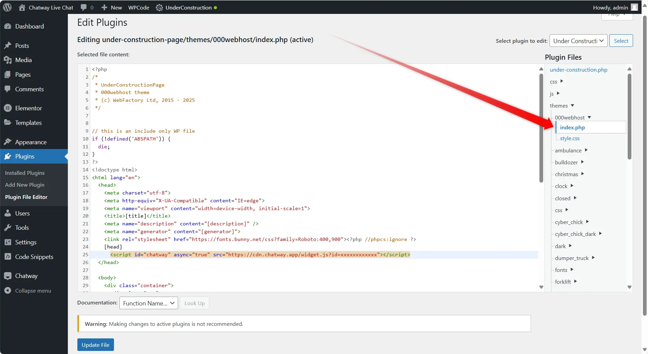This screenshot has height=354, width=648.
Task: Expand the fonts folder
Action: [572, 269]
